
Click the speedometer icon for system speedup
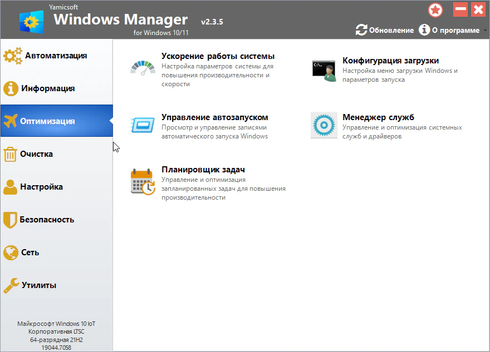[x=143, y=67]
